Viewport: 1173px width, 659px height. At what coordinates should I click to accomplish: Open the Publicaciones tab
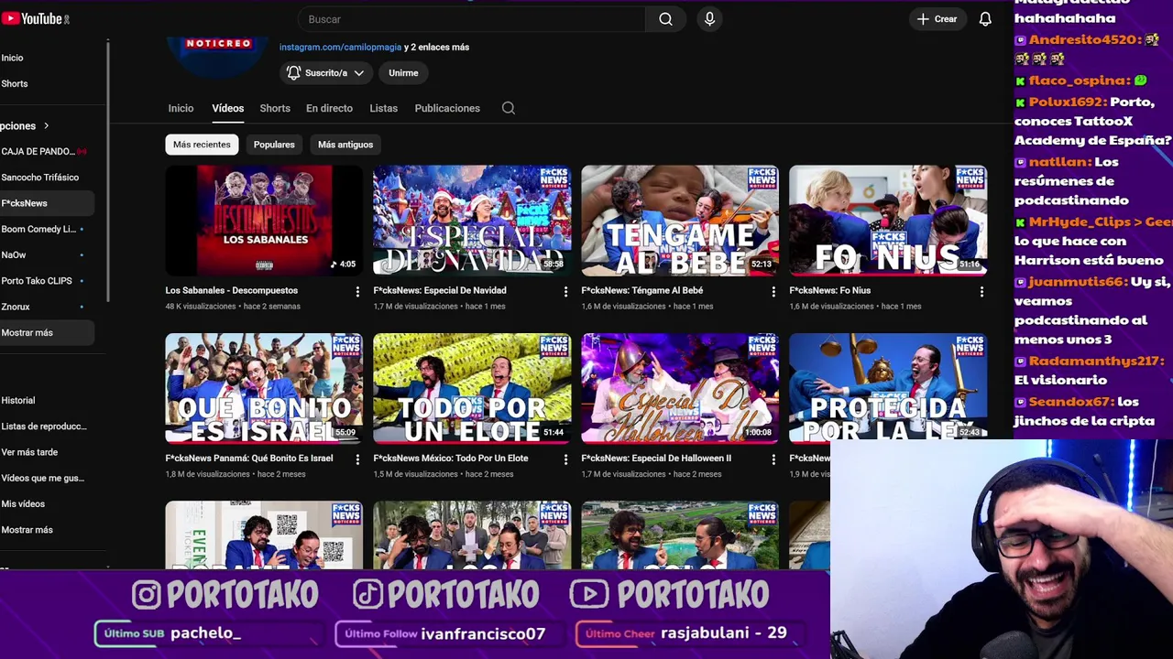[447, 108]
